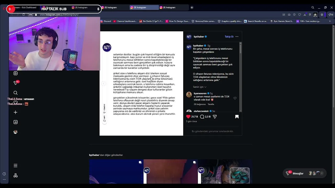
Task: Open the Opera sidebar three-dots options
Action: point(4,179)
